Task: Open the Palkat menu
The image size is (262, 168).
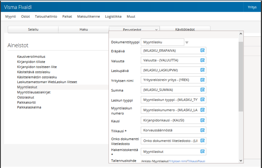Action: [67, 16]
